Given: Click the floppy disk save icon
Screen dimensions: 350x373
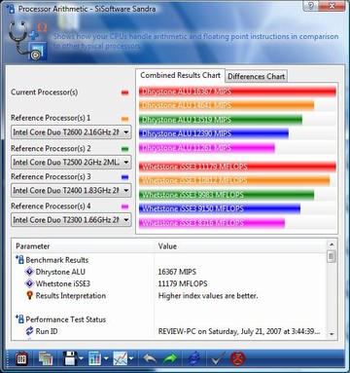Looking at the screenshot, I should coord(70,358).
